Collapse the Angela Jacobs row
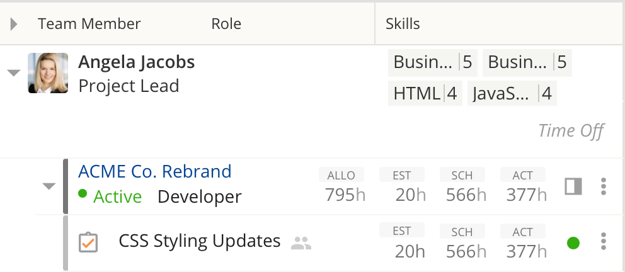This screenshot has width=625, height=272. click(x=14, y=73)
